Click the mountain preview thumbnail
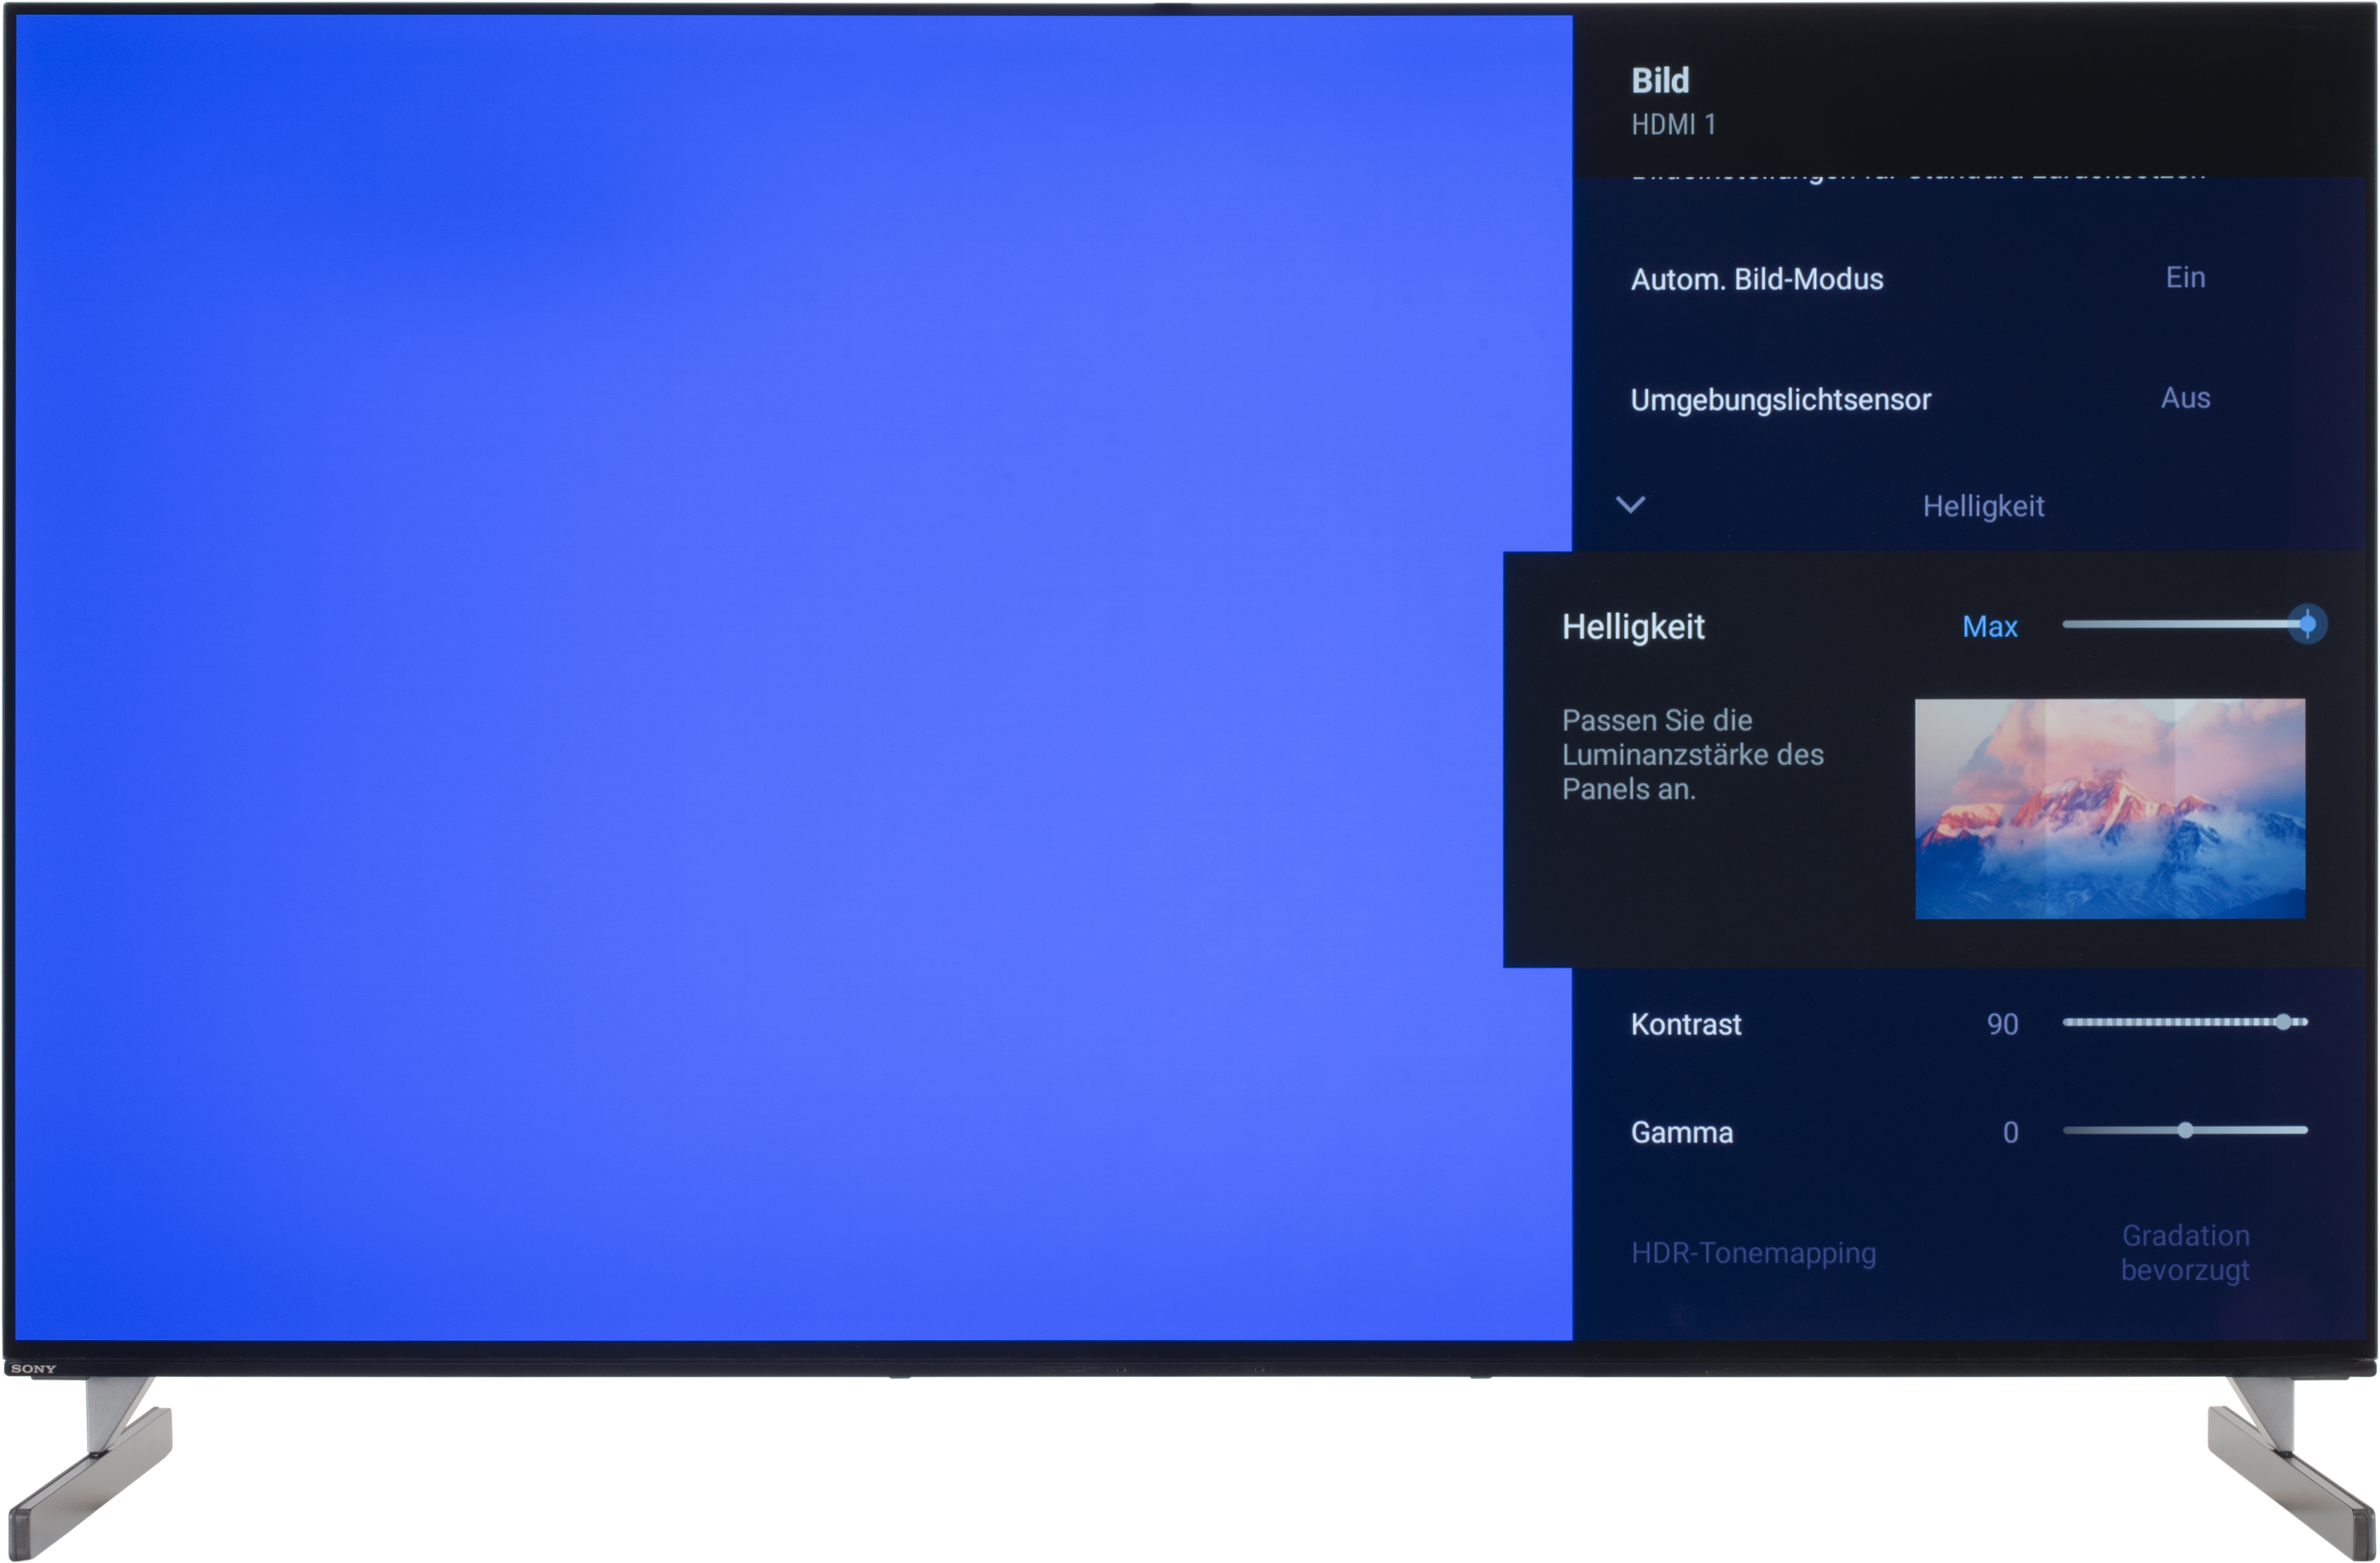2380x1563 pixels. pos(2109,809)
